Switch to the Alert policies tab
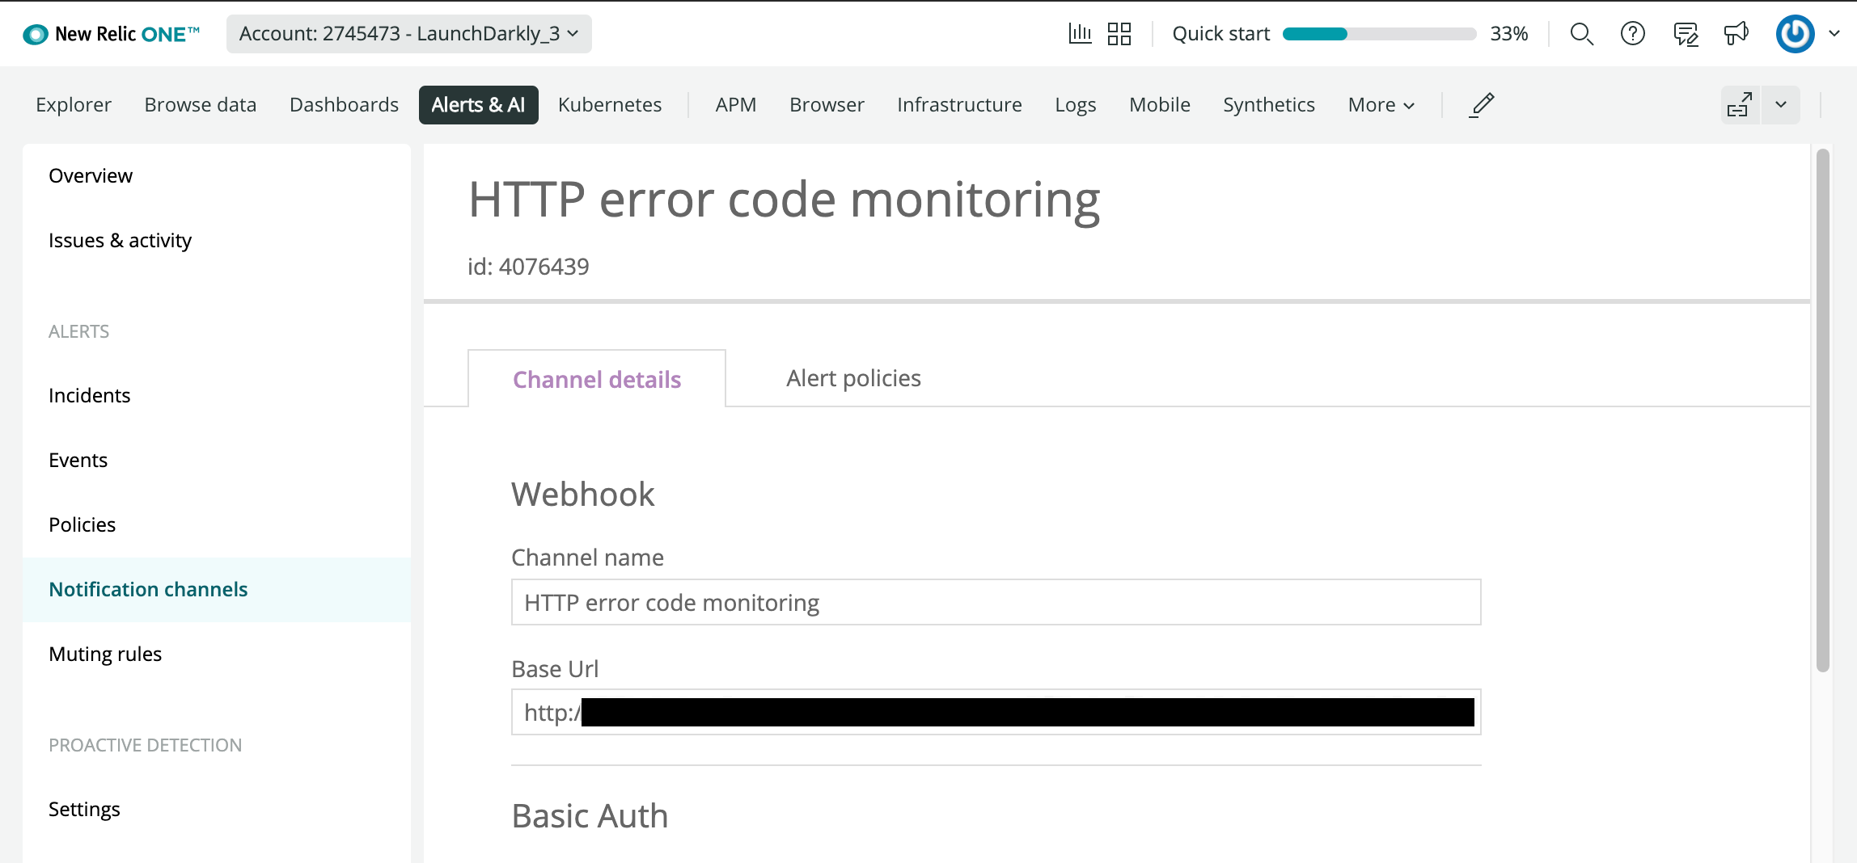1857x863 pixels. [x=853, y=378]
